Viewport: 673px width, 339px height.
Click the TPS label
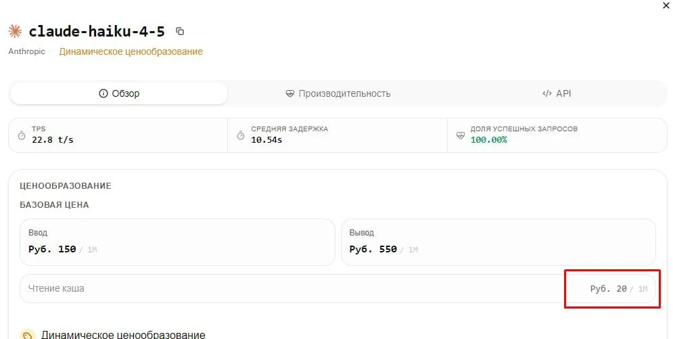pyautogui.click(x=39, y=129)
